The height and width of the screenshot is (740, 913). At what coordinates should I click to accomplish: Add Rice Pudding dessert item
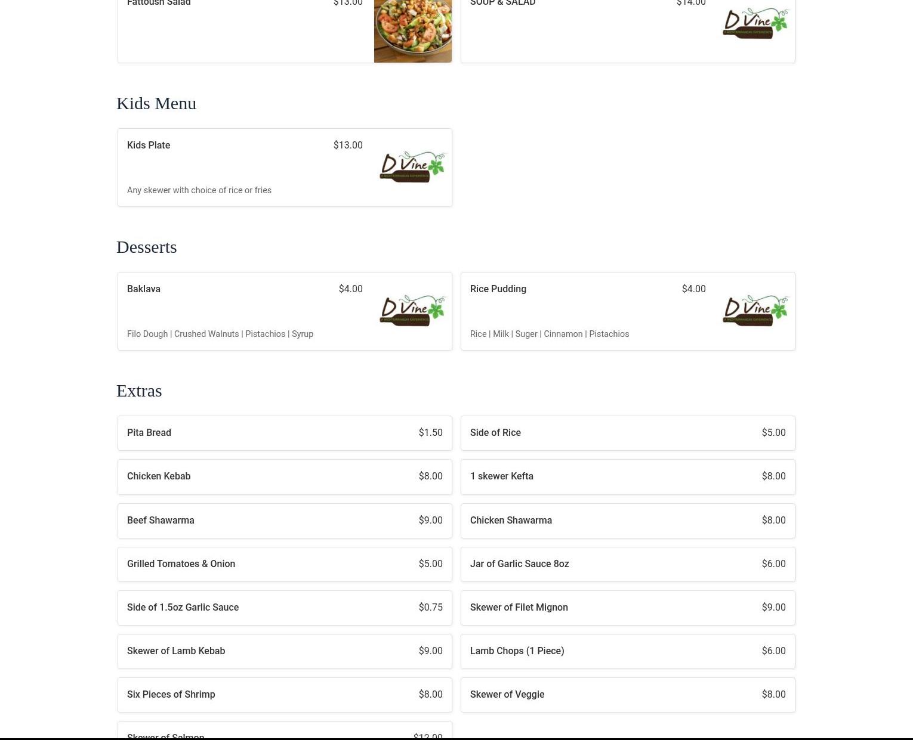(x=628, y=311)
